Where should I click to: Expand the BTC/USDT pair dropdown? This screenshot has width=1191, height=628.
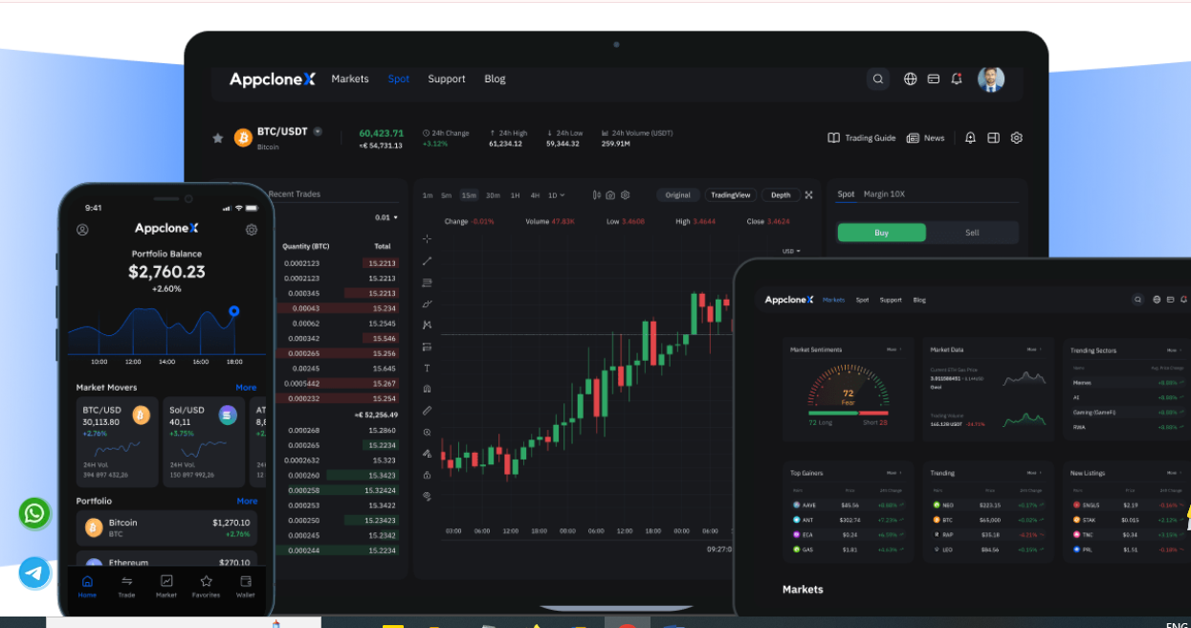coord(318,131)
